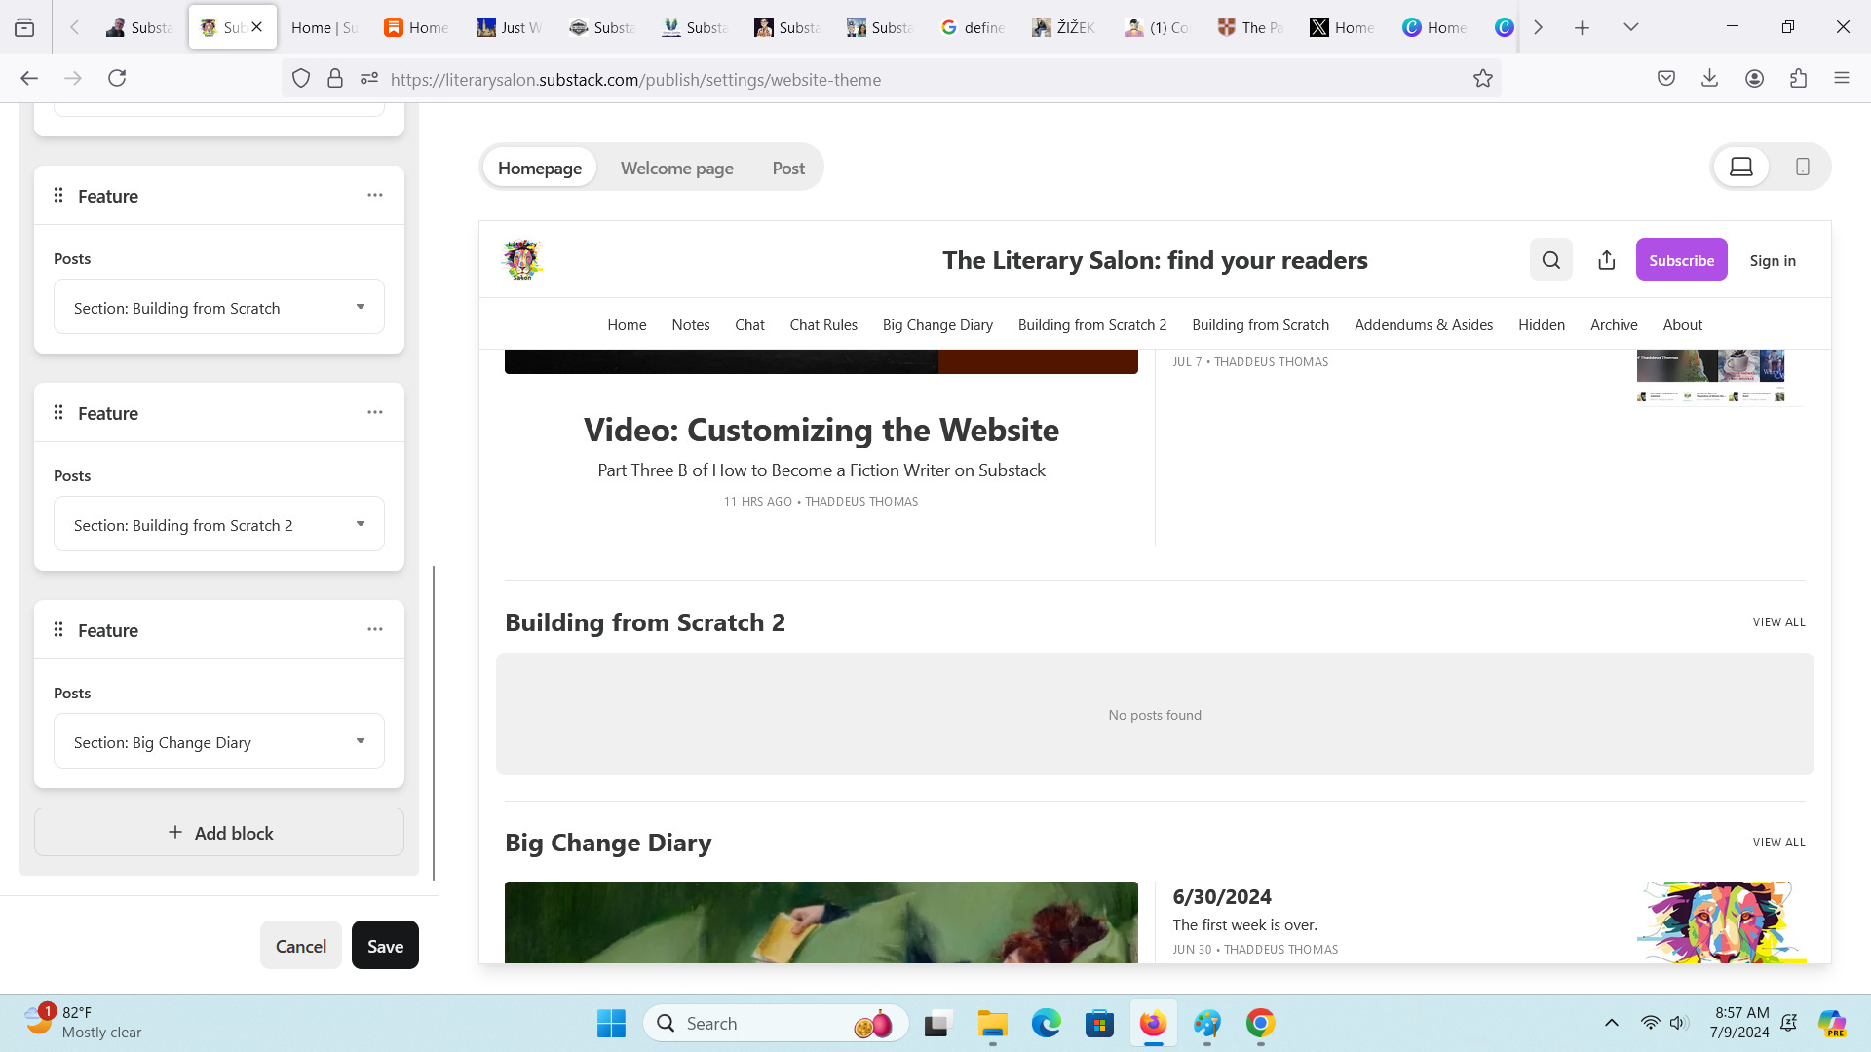1871x1052 pixels.
Task: Open options menu for Big Change Diary feature
Action: (375, 629)
